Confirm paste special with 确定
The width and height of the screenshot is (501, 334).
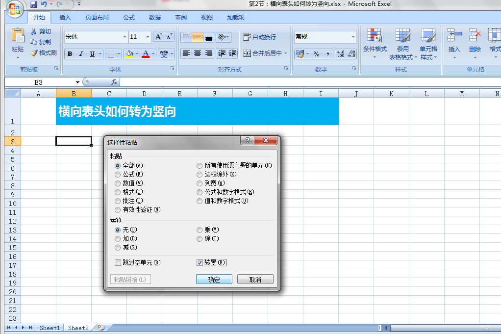click(x=214, y=280)
